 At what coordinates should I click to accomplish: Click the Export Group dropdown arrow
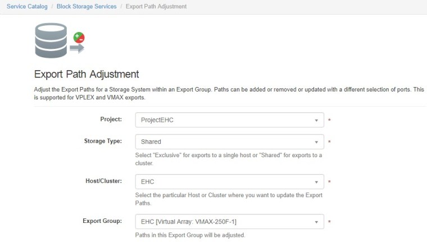(316, 222)
